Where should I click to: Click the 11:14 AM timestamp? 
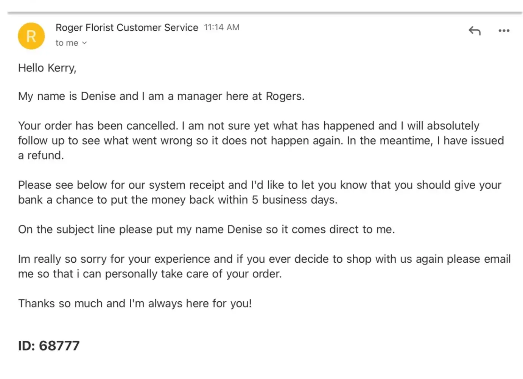221,28
